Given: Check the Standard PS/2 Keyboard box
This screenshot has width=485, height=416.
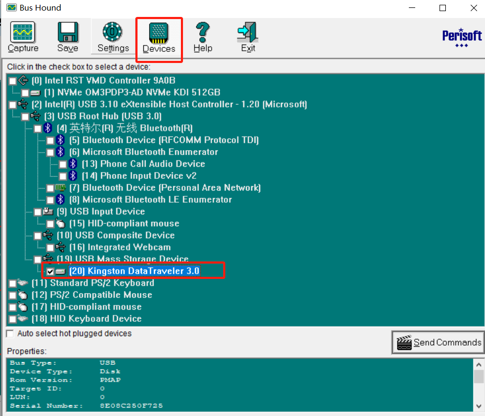Looking at the screenshot, I should (13, 283).
